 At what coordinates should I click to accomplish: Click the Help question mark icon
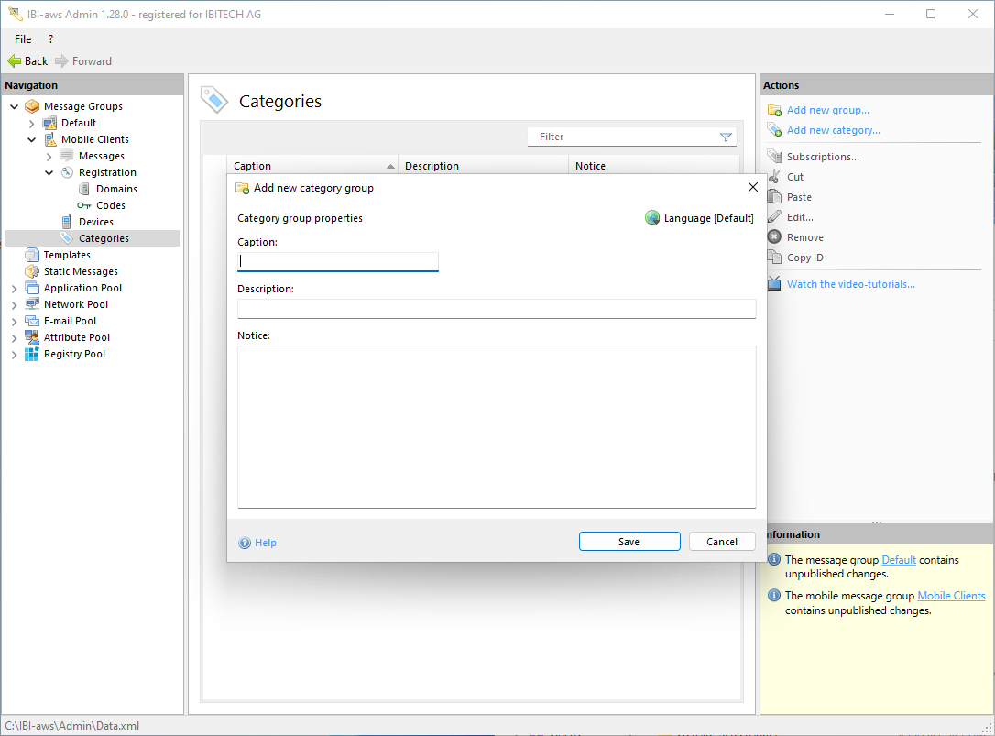coord(245,543)
